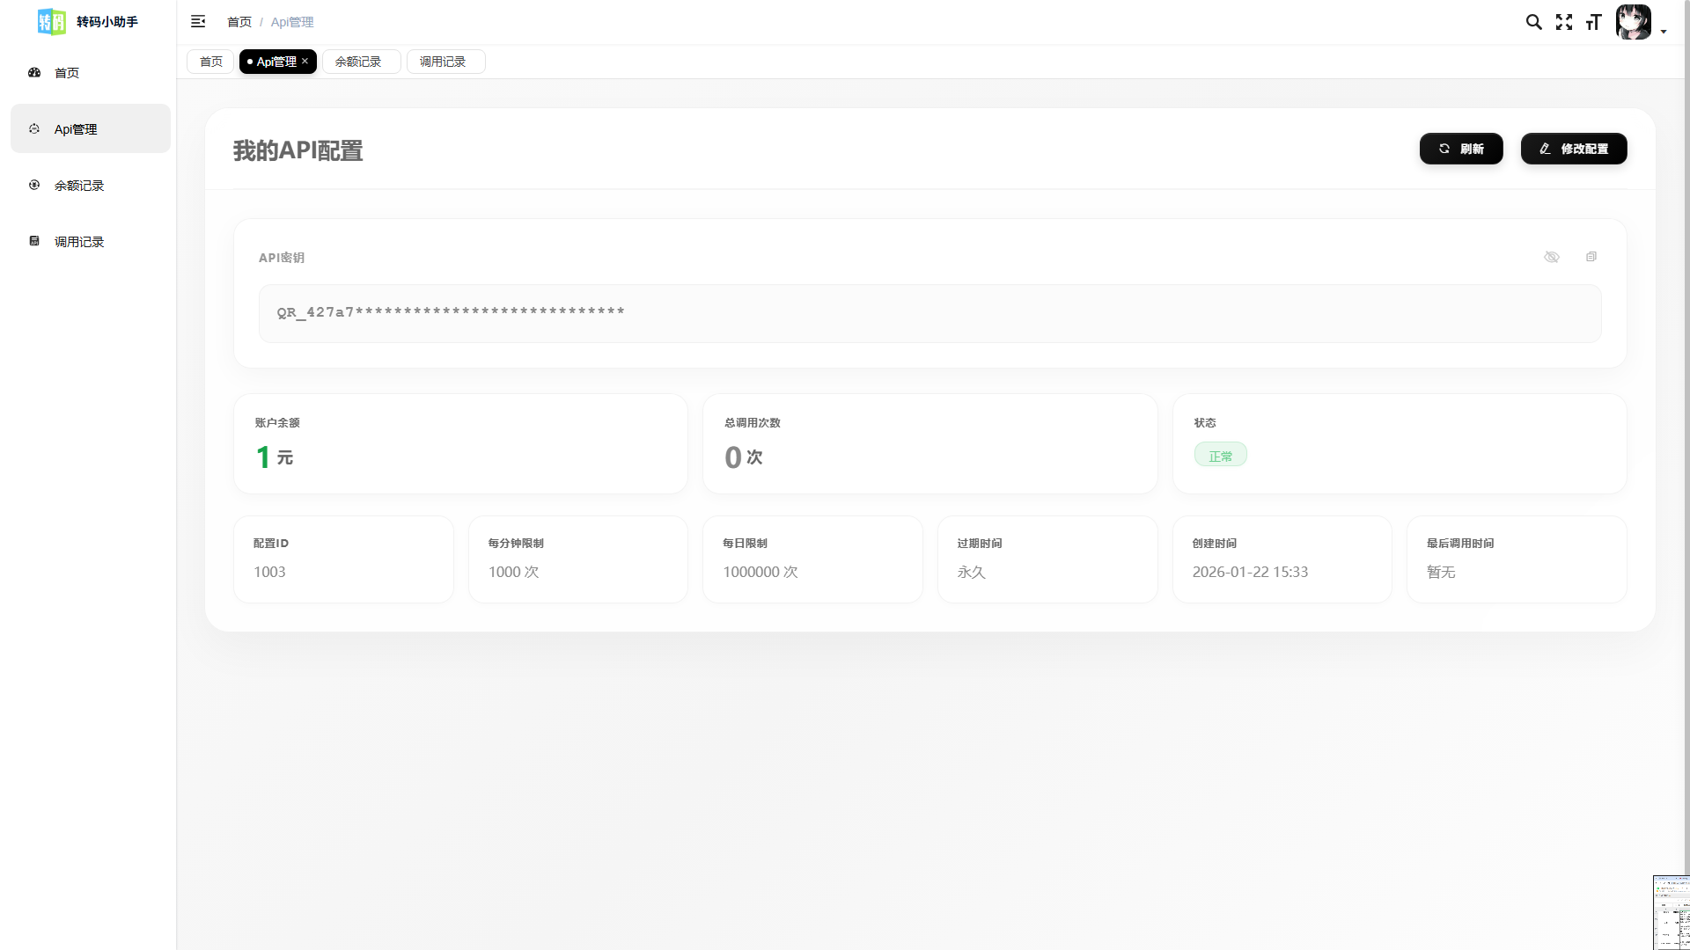
Task: Toggle fullscreen mode icon
Action: [x=1563, y=22]
